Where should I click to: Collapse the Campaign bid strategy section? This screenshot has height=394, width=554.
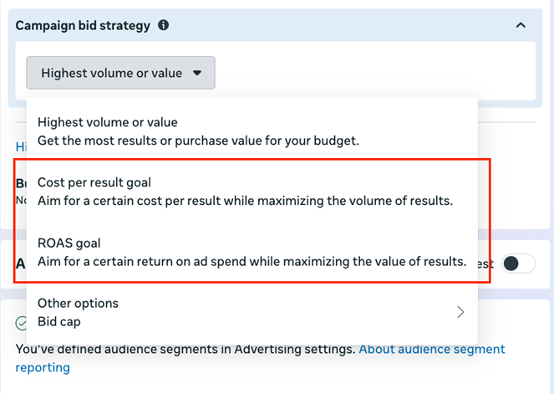(x=521, y=25)
